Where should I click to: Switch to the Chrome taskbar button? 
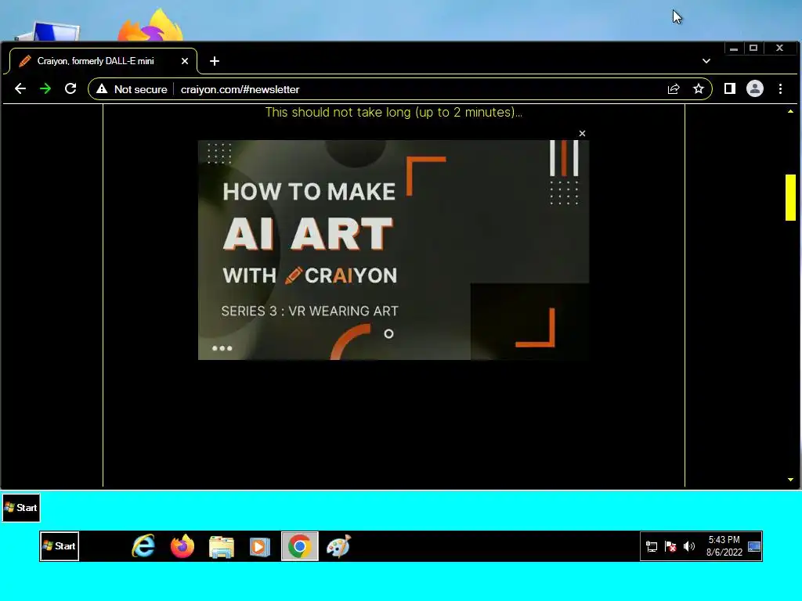[300, 546]
